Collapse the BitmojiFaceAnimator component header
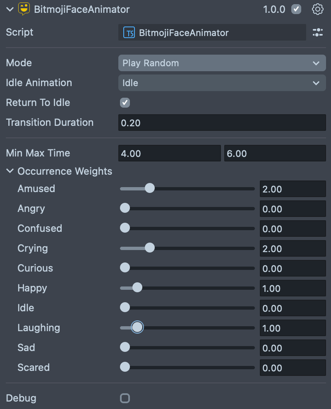The height and width of the screenshot is (409, 331). tap(10, 9)
